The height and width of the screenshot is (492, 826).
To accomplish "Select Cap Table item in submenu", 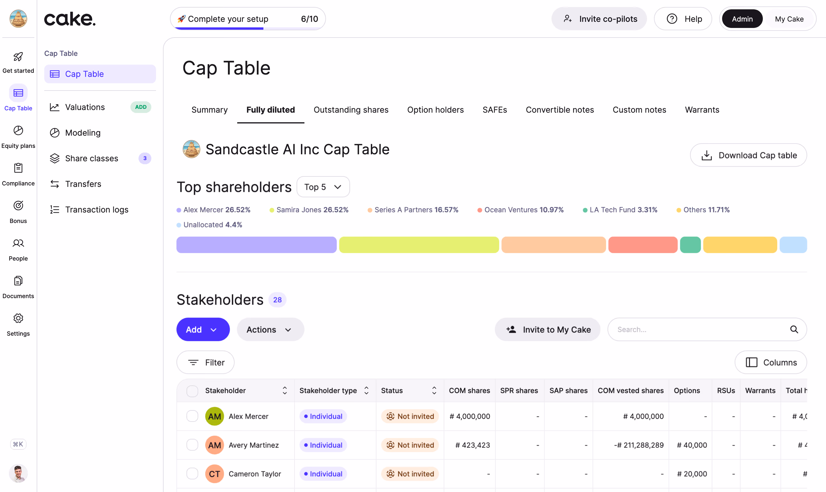I will [x=100, y=74].
